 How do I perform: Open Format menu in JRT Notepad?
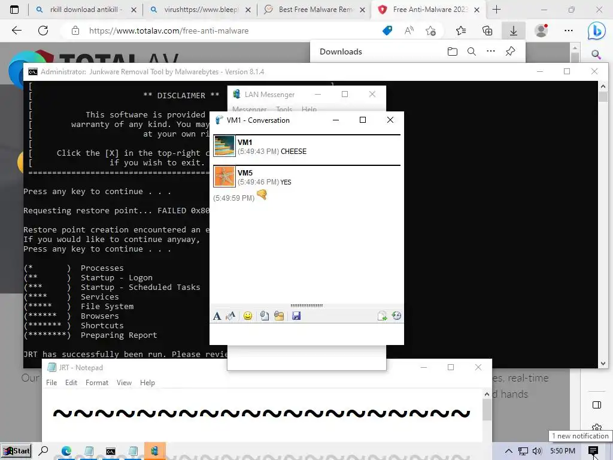click(97, 383)
